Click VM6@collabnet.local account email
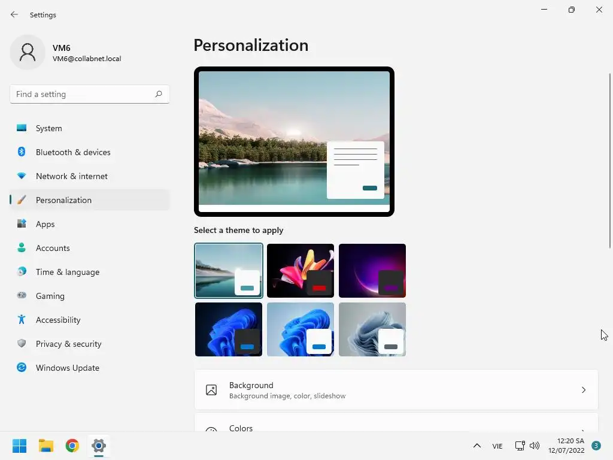 (87, 59)
